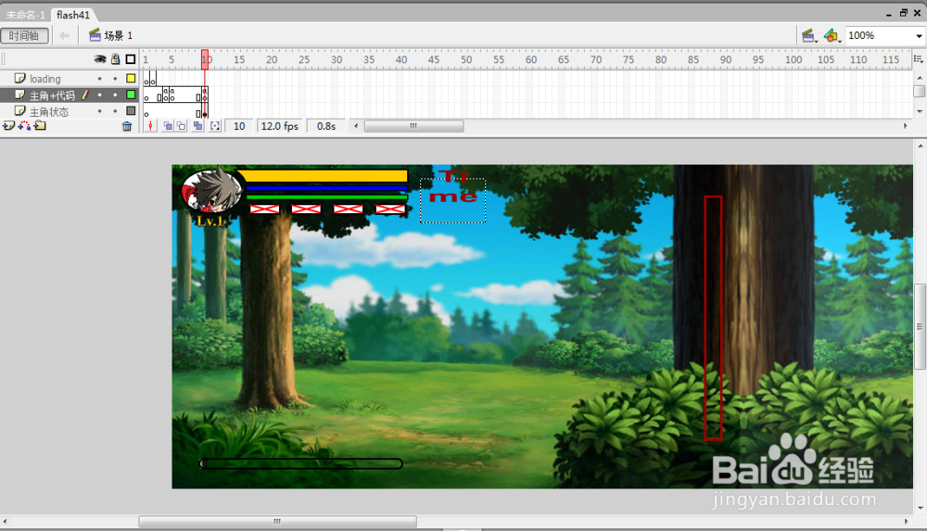Insert a new layer folder
The width and height of the screenshot is (927, 531).
point(40,126)
